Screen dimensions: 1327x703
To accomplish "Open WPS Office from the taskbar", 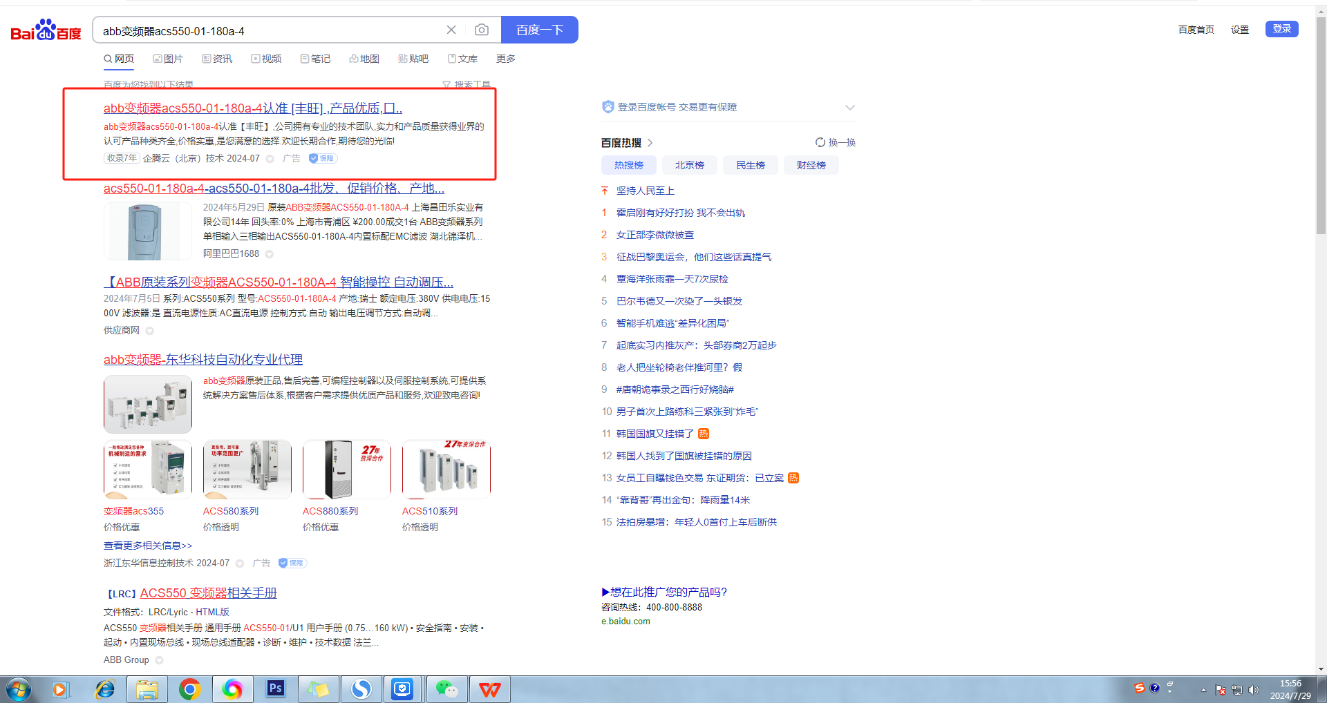I will point(490,689).
